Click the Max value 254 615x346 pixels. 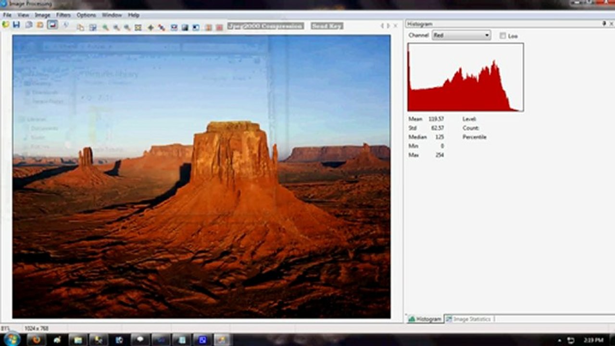439,155
